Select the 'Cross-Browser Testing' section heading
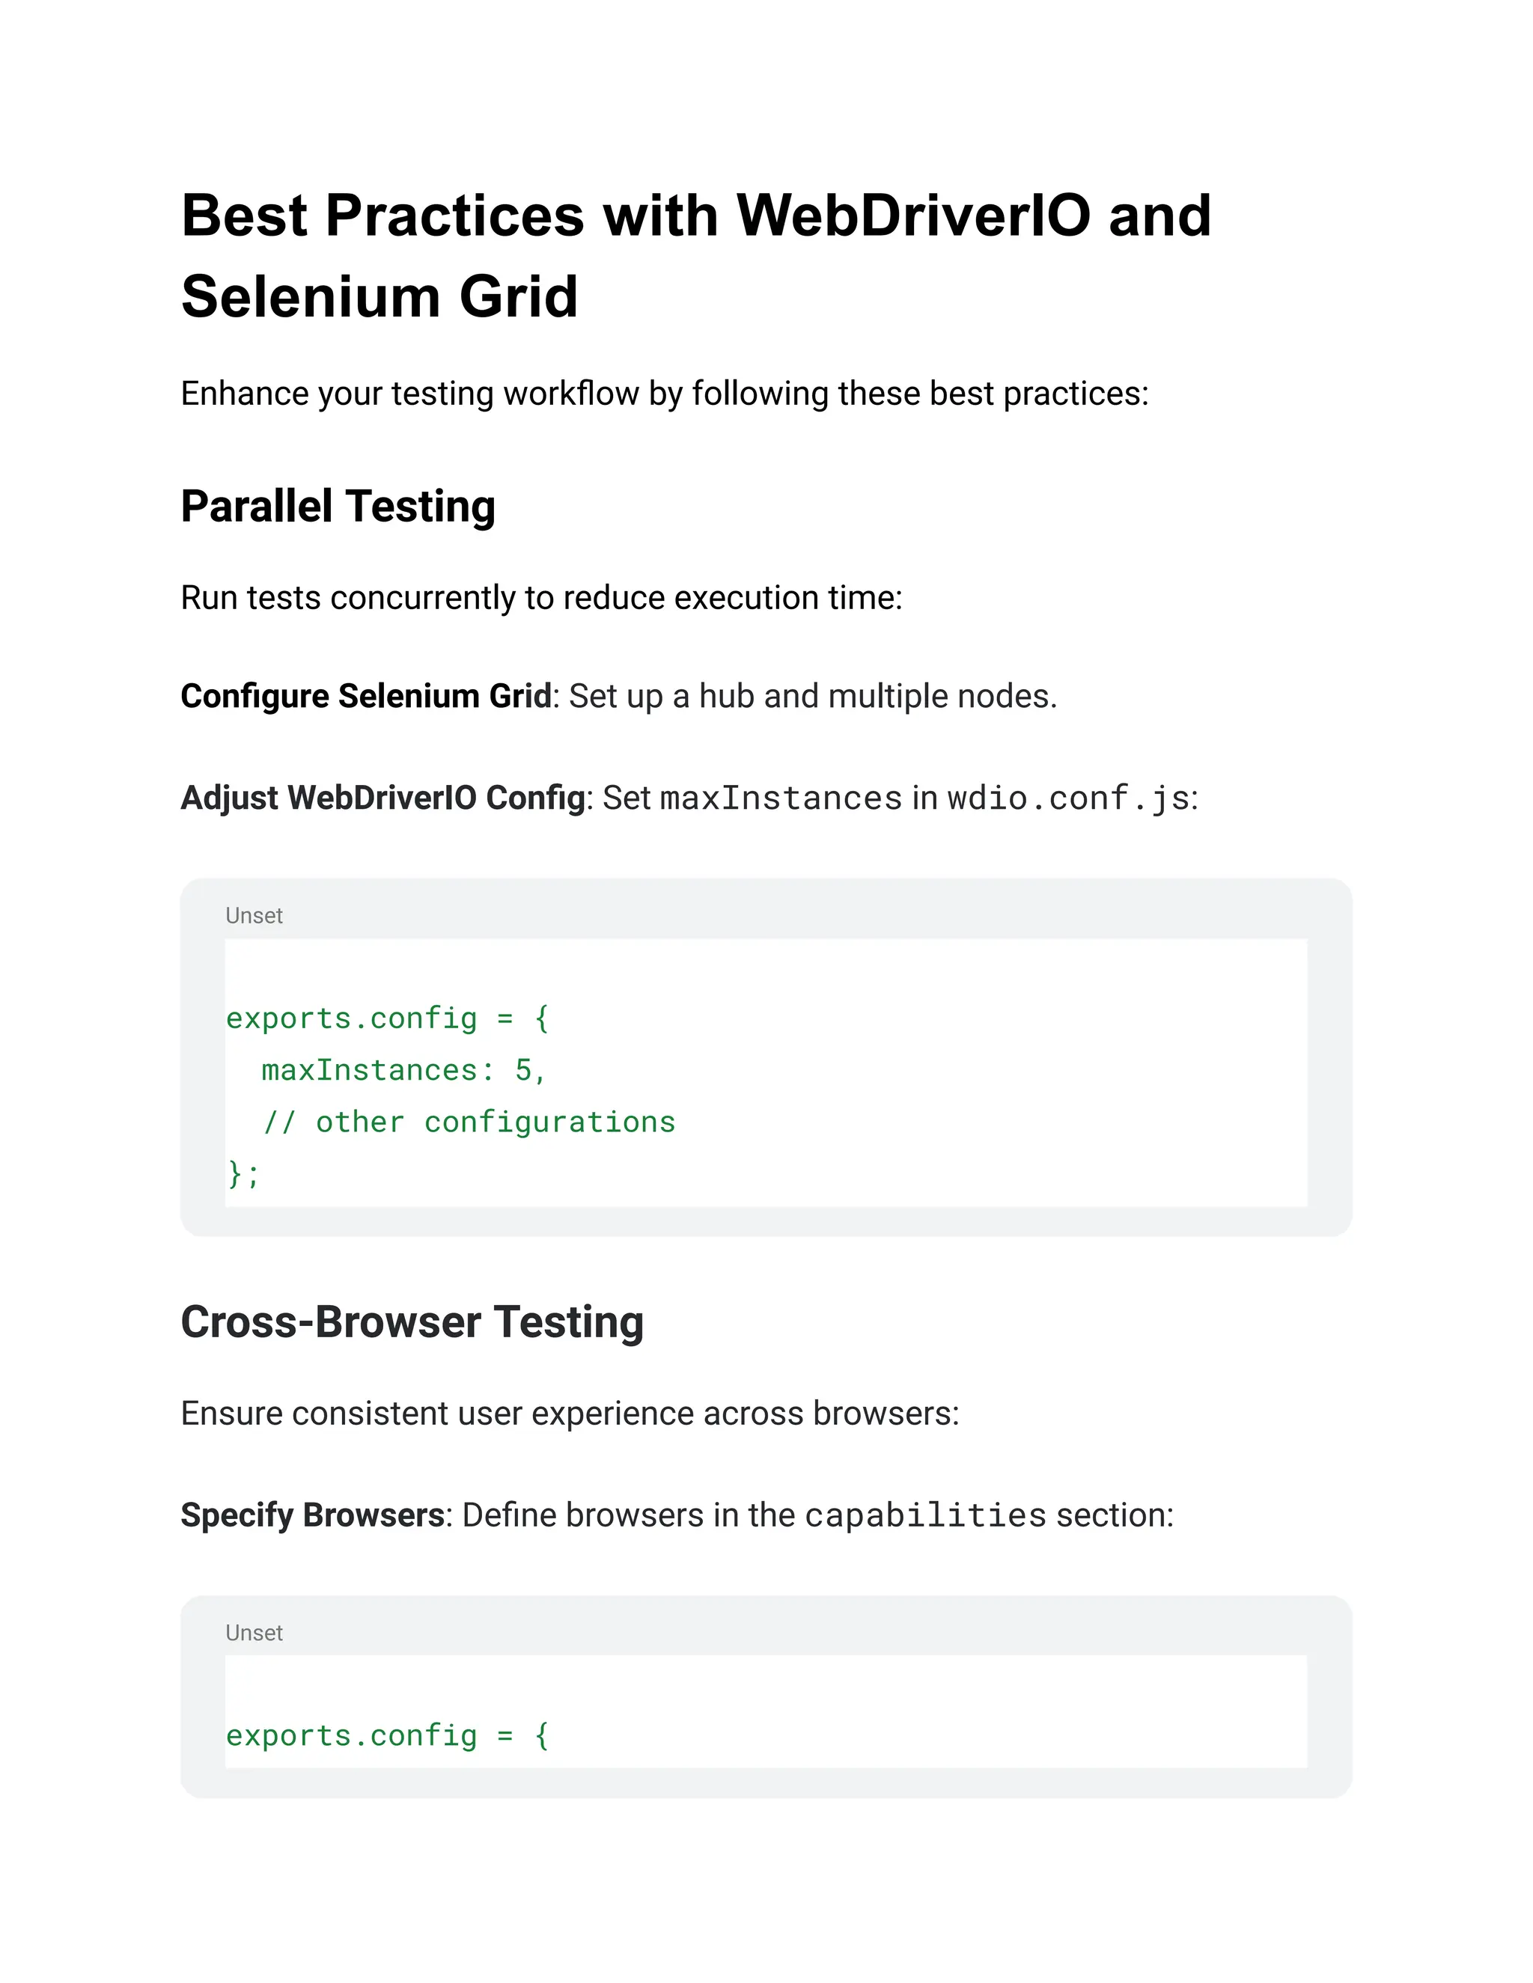The image size is (1533, 1983). click(412, 1322)
